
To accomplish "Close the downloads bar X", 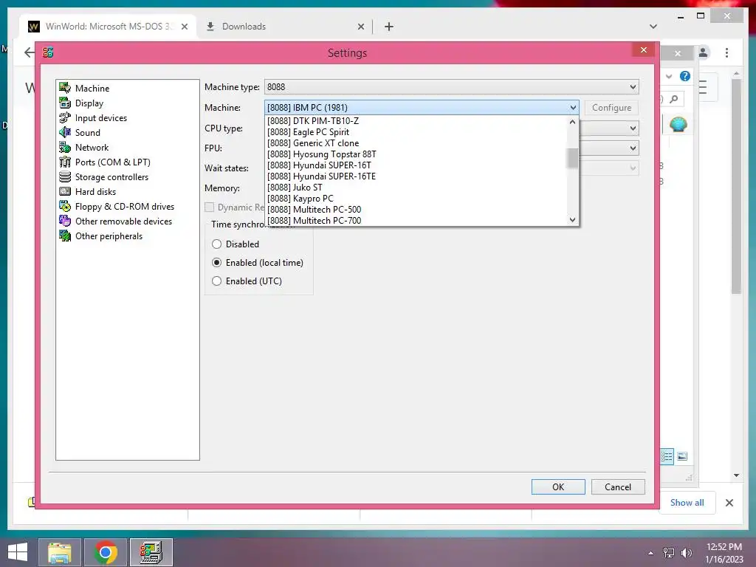I will tap(729, 503).
